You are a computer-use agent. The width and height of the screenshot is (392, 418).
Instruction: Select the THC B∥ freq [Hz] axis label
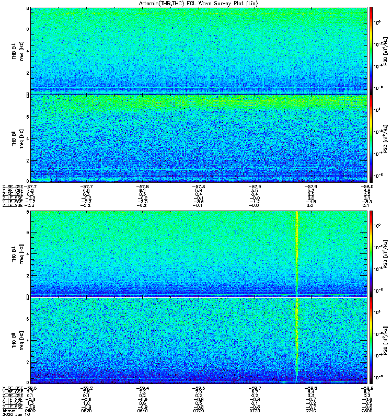coord(18,341)
